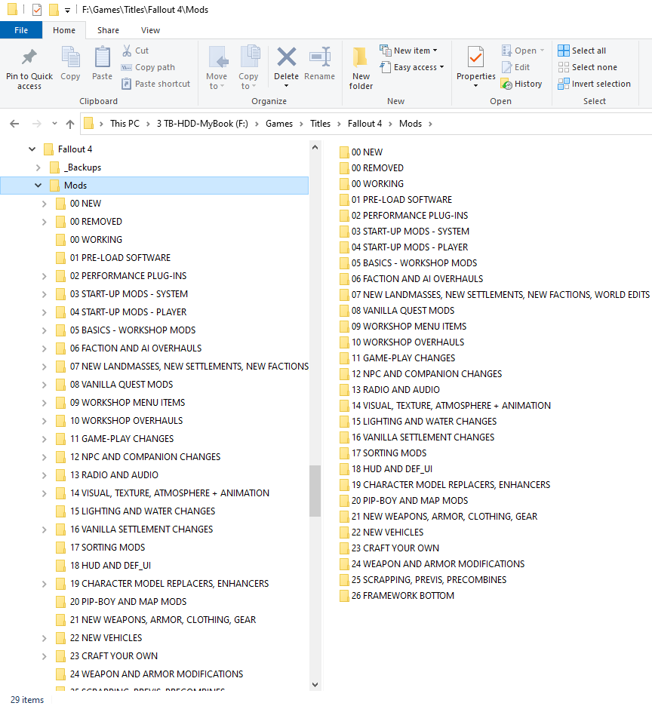Click the Open command in ribbon
This screenshot has width=652, height=709.
(x=523, y=51)
